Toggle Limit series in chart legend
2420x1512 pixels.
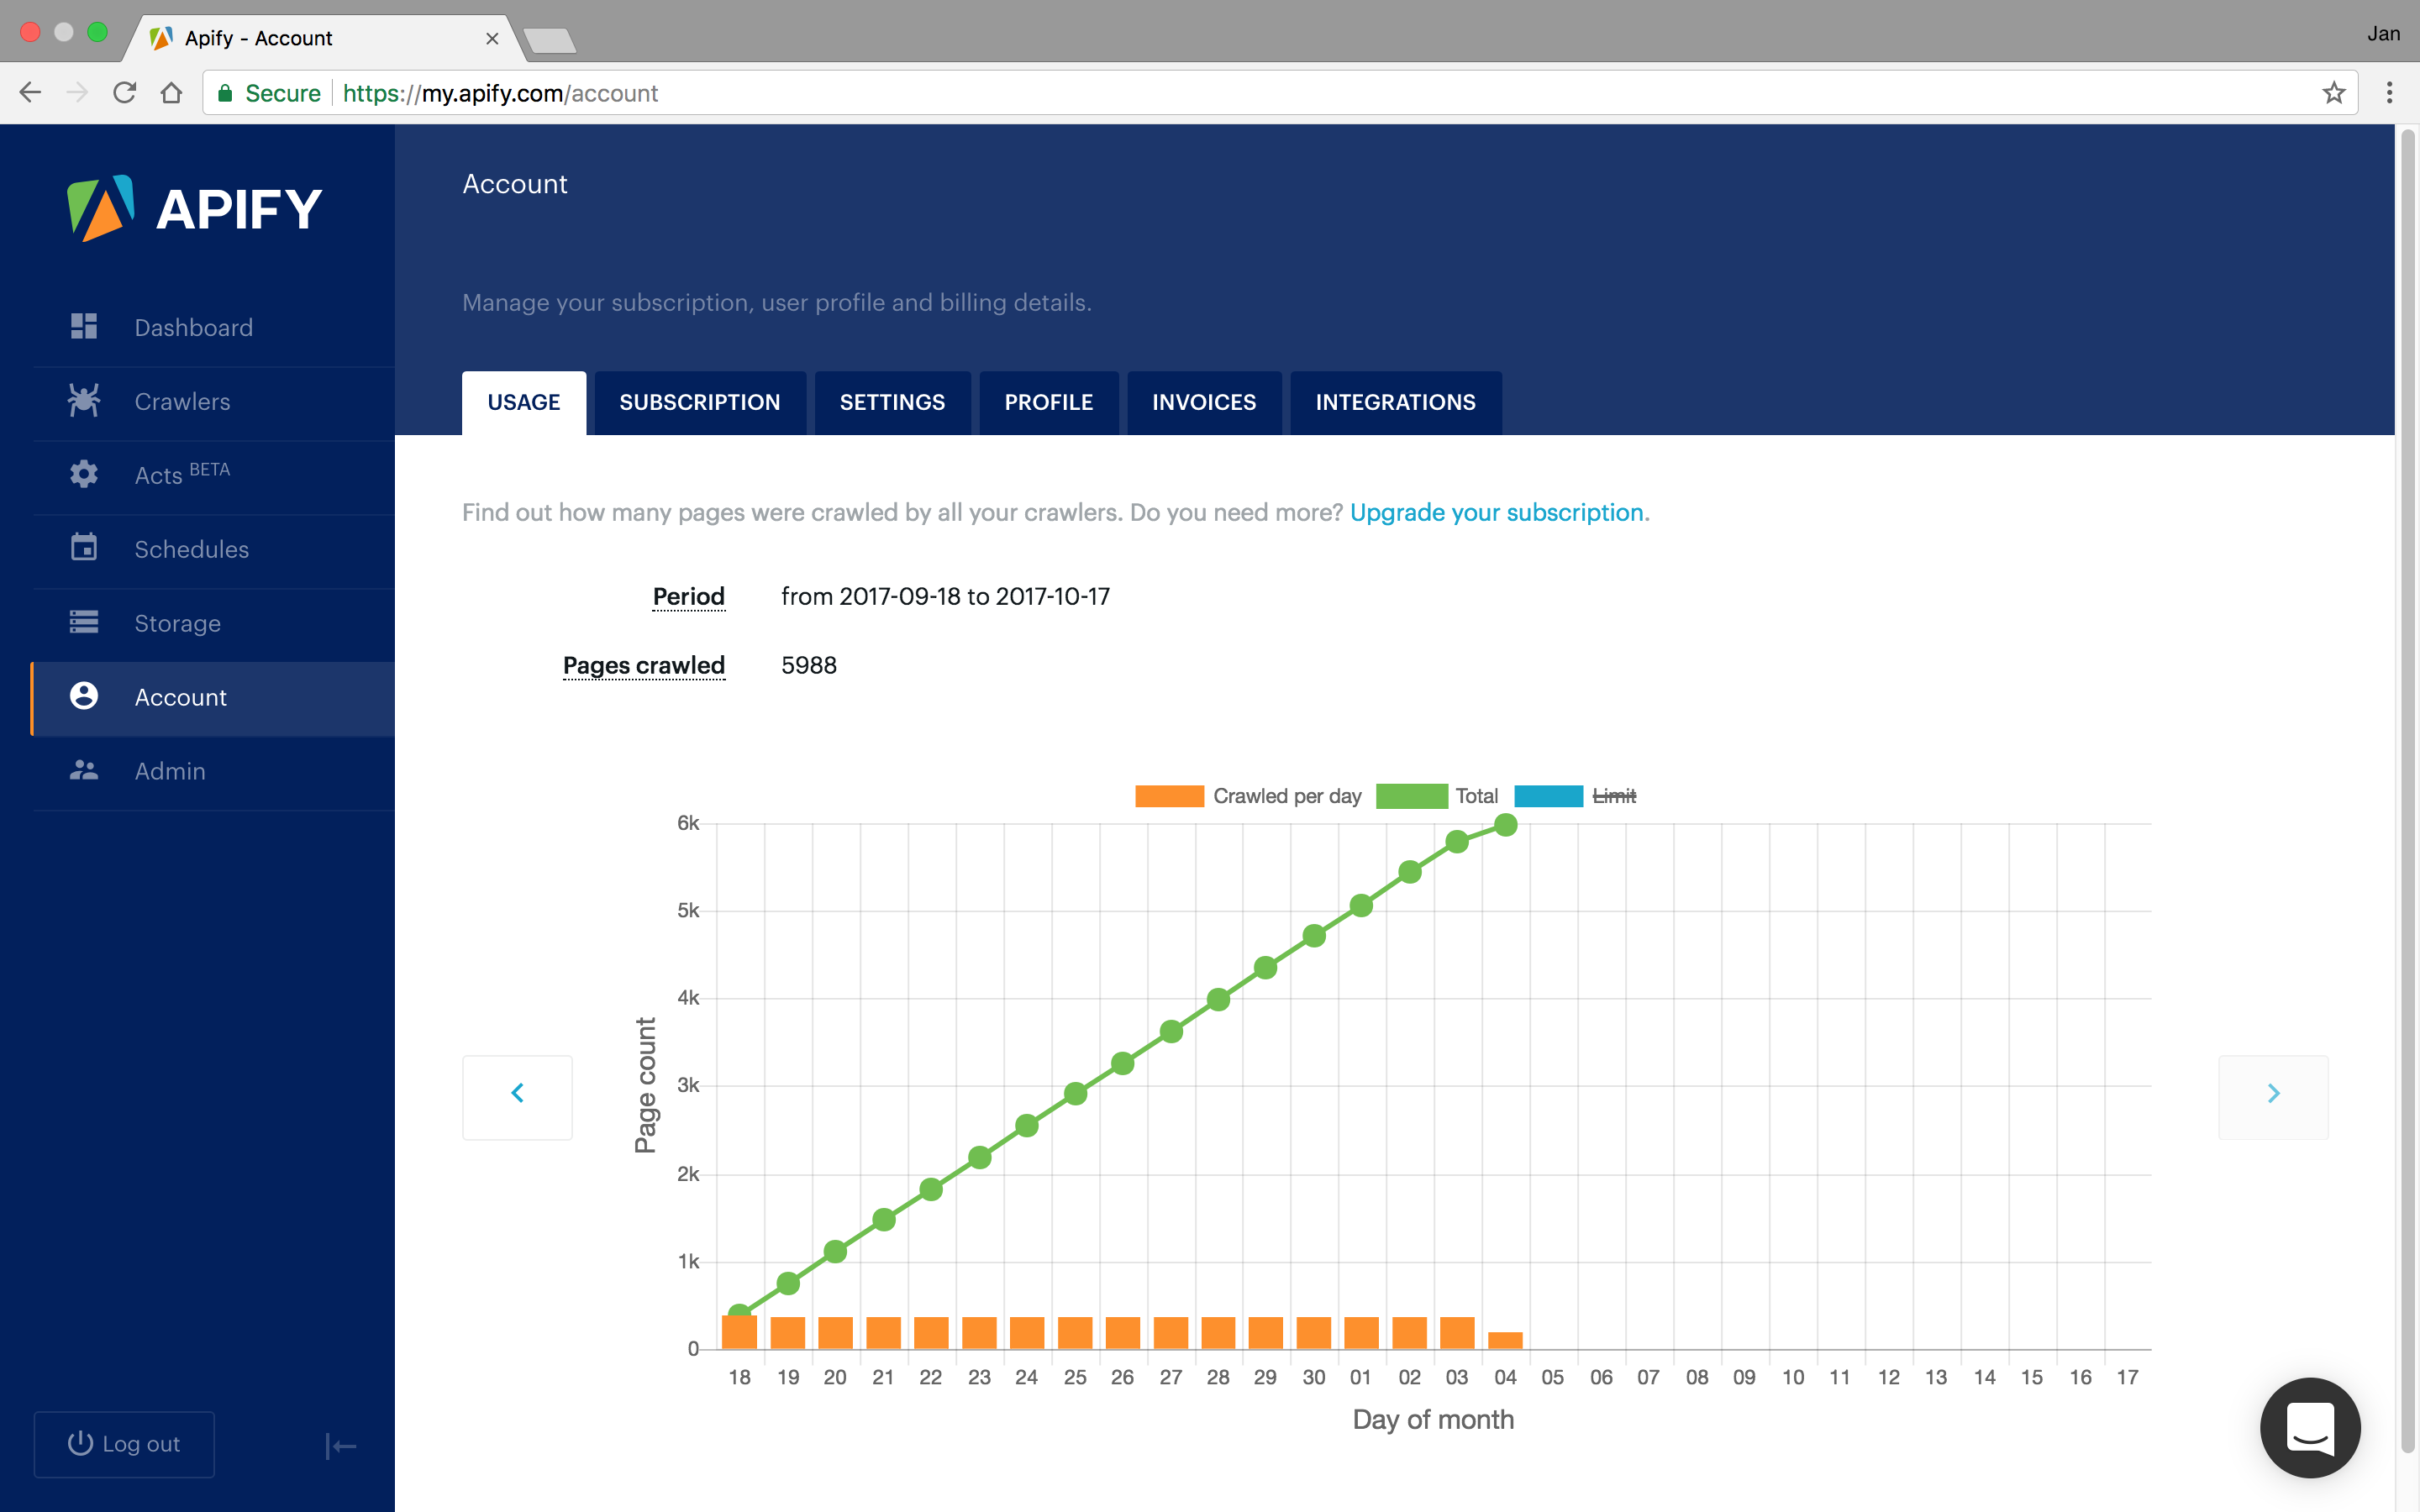1613,796
